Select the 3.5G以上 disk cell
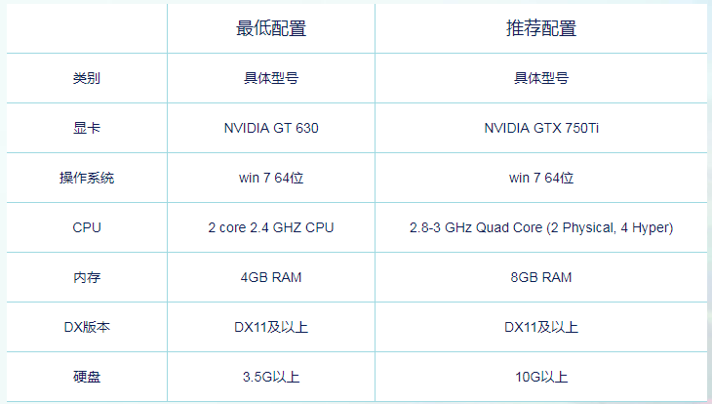 [271, 377]
